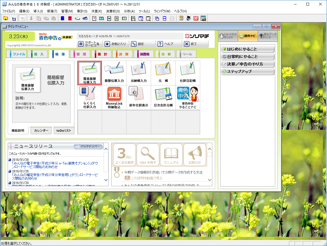
Task: Open the ファイル(F) menu
Action: pos(9,11)
